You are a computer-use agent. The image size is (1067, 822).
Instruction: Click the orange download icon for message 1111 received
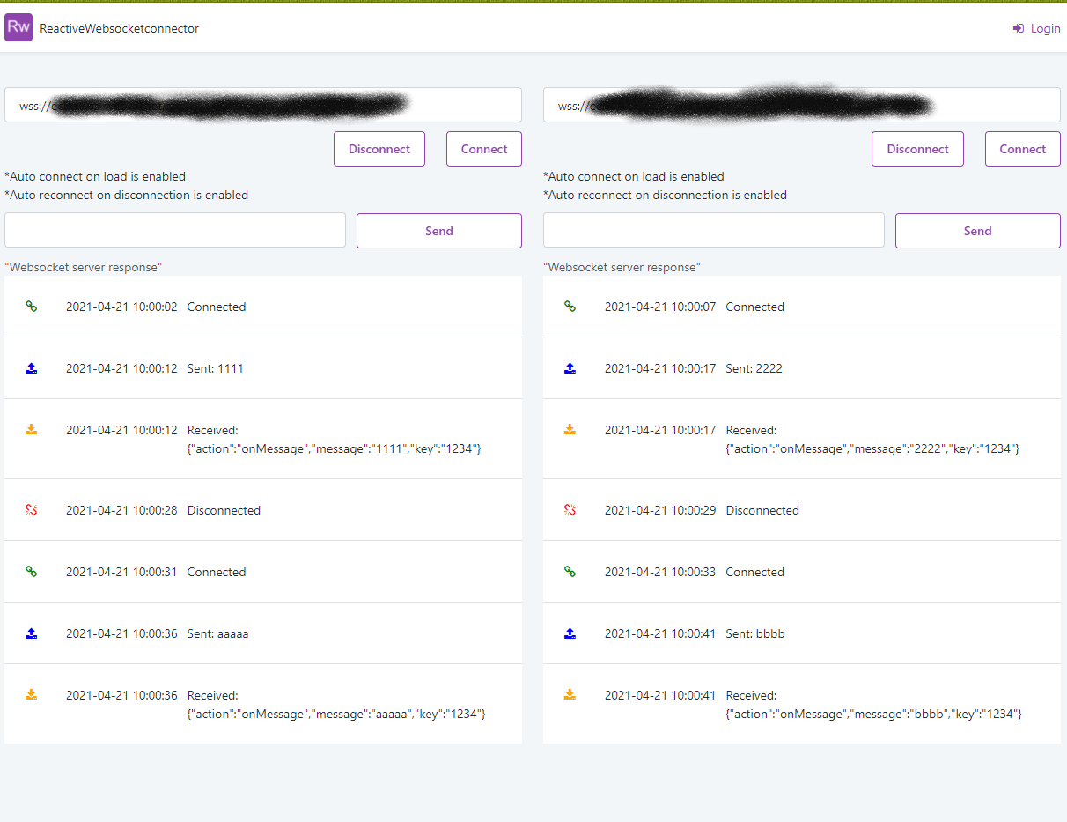click(31, 430)
